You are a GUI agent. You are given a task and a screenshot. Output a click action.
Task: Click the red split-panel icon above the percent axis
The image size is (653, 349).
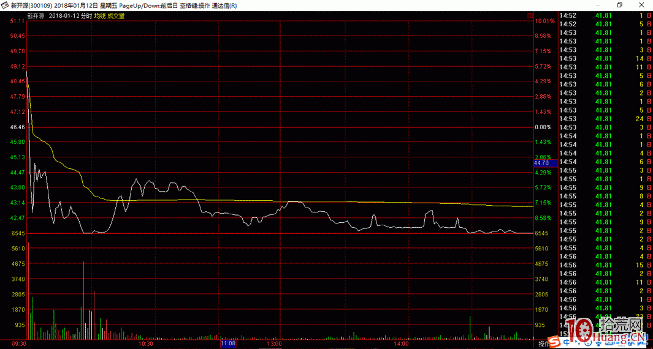pyautogui.click(x=530, y=16)
